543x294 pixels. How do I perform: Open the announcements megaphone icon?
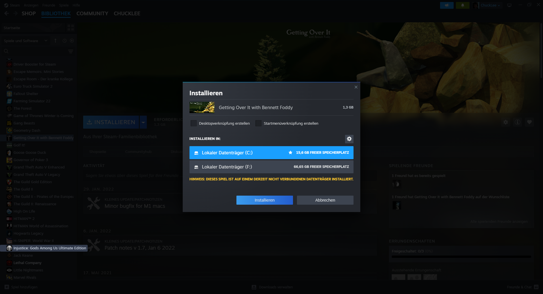tap(447, 5)
